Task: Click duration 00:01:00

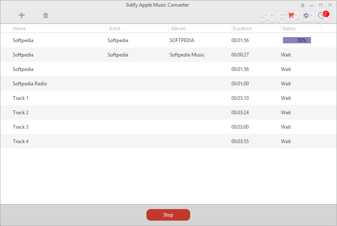Action: point(240,84)
